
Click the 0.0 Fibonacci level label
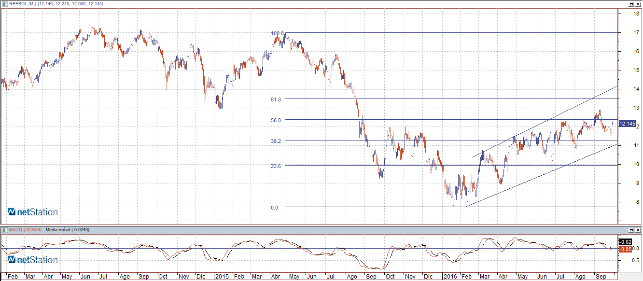pos(274,208)
